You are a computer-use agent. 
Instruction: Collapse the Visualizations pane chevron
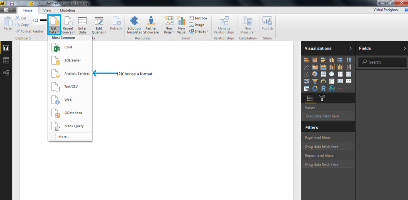click(350, 48)
